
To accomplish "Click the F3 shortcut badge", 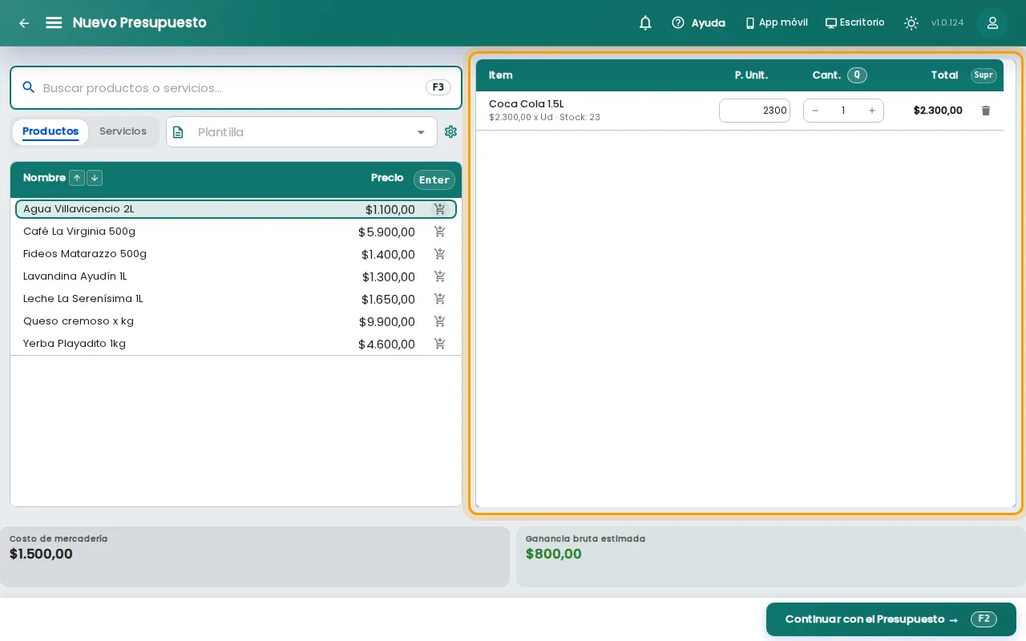I will click(x=438, y=87).
